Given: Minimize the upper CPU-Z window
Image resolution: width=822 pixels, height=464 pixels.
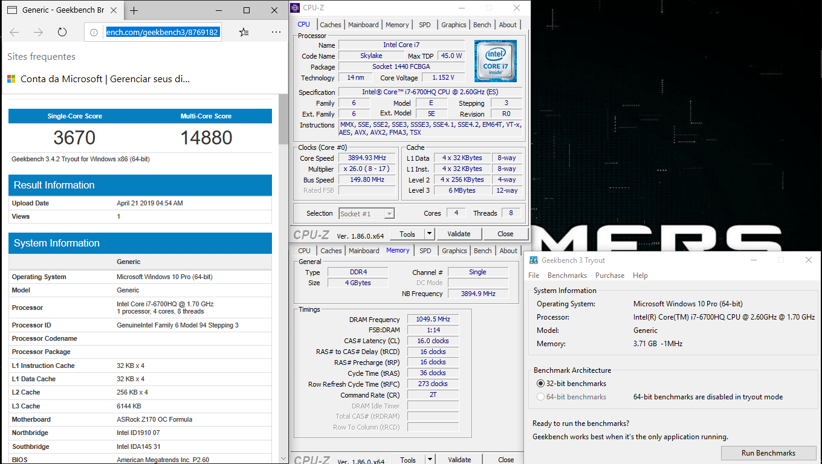Looking at the screenshot, I should pyautogui.click(x=461, y=8).
